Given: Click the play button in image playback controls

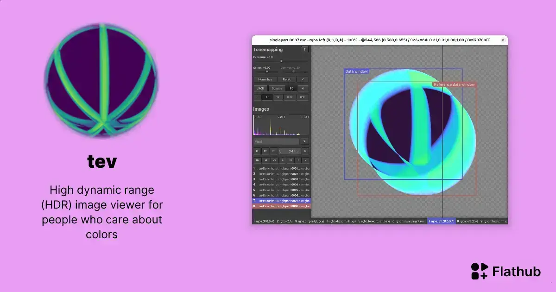Looking at the screenshot, I should tap(257, 151).
